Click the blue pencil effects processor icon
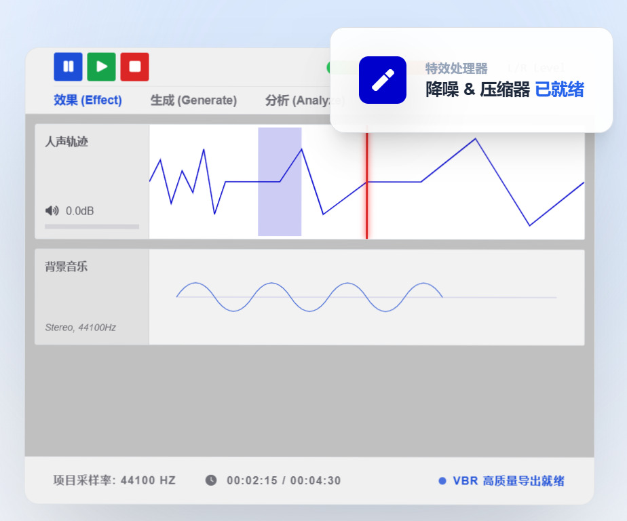 click(x=383, y=80)
